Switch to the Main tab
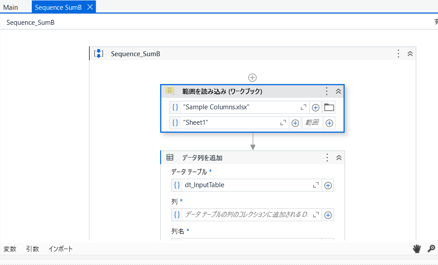438x265 pixels. [x=11, y=7]
